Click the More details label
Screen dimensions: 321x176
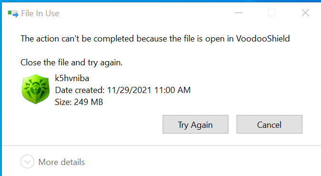coord(62,162)
